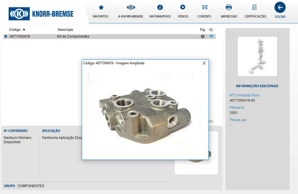298x194 pixels.
Task: Click the Knorr-Bremse logo
Action: (41, 13)
